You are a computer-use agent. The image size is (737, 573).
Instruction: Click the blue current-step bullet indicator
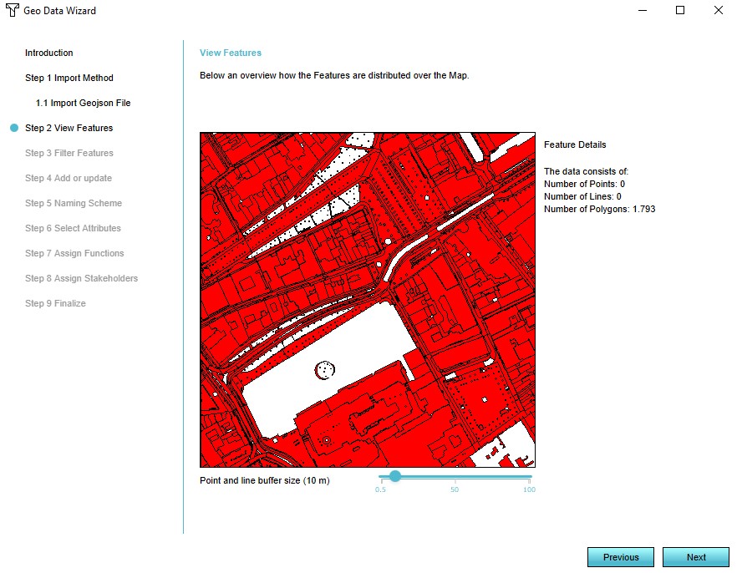tap(14, 128)
